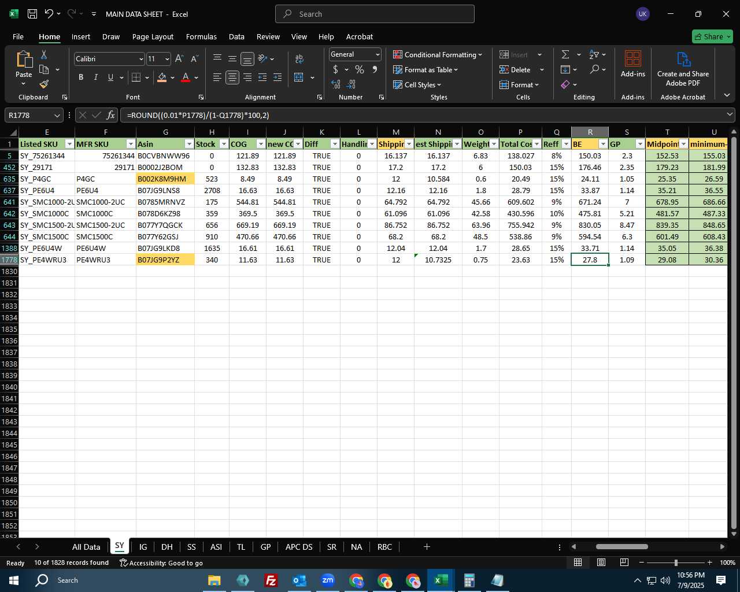Viewport: 740px width, 592px height.
Task: Toggle Underline formatting
Action: click(110, 77)
